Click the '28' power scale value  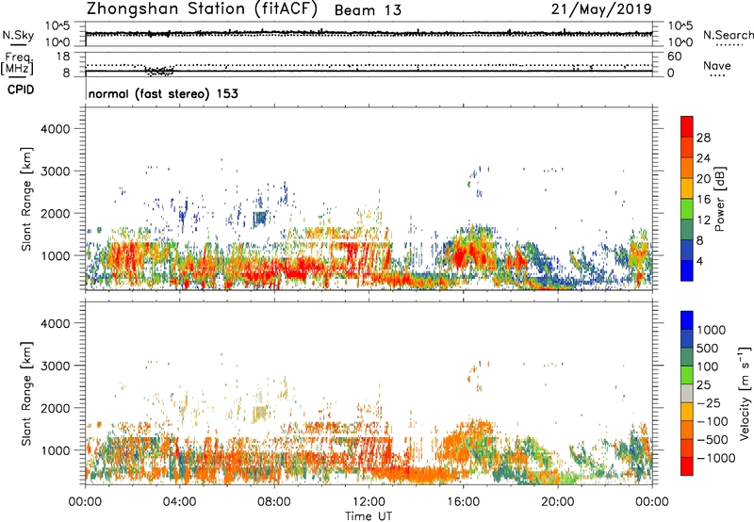[x=703, y=138]
